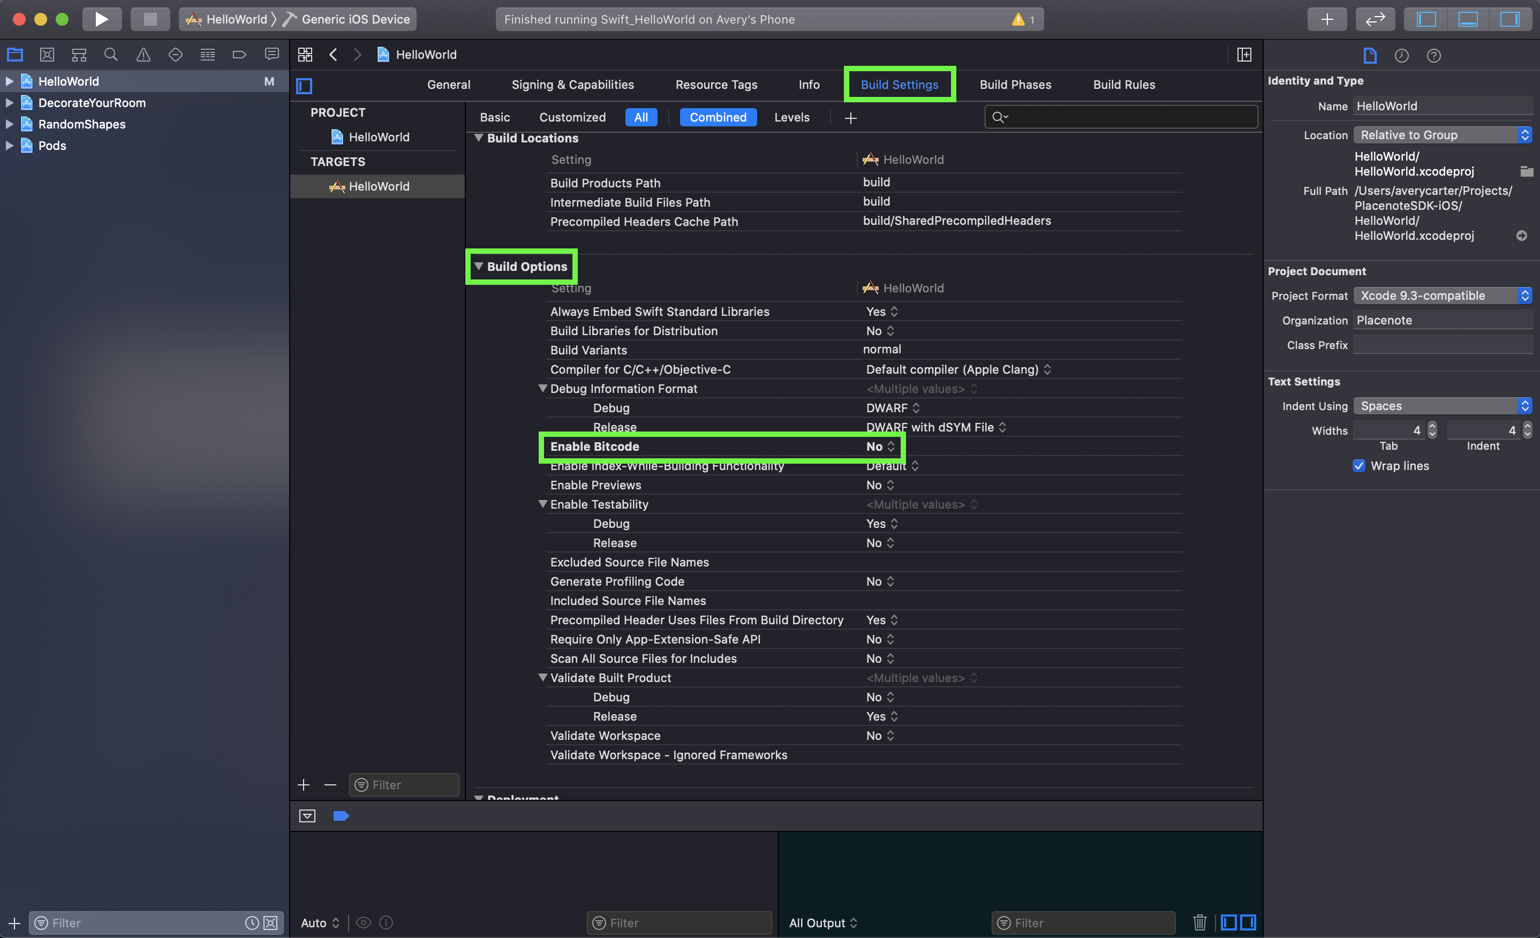Open the related items grid menu

[x=305, y=55]
